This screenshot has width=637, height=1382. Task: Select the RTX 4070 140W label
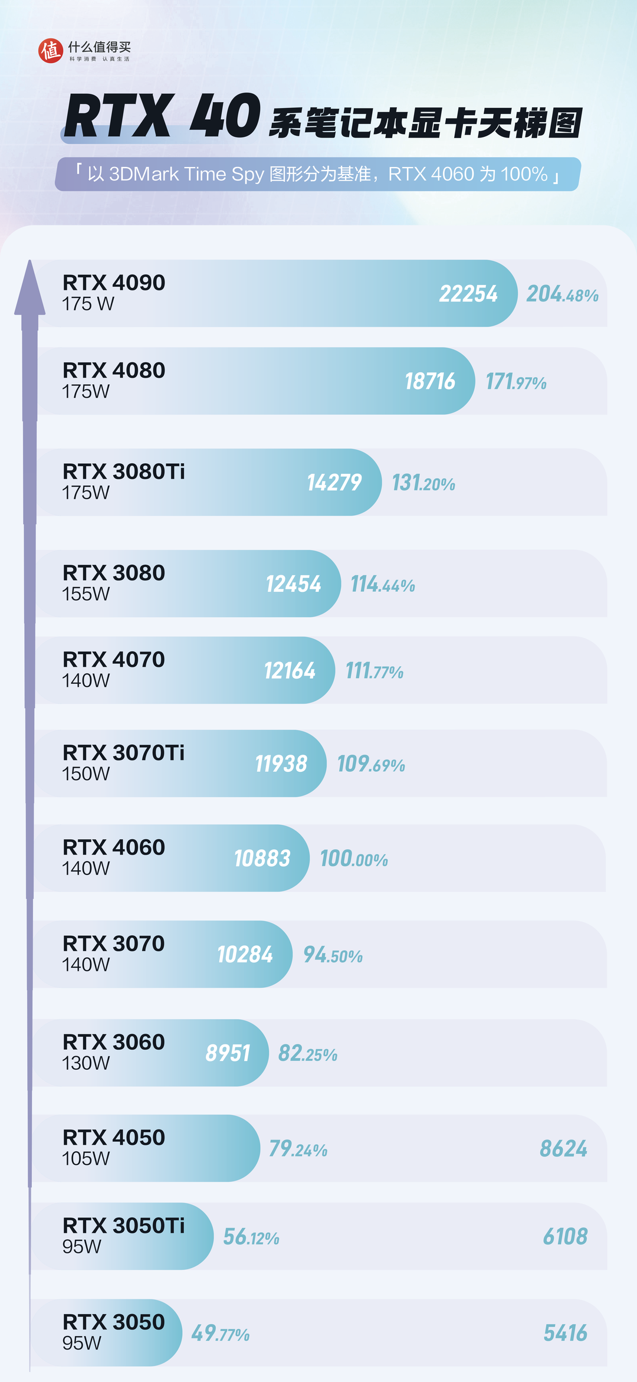(114, 669)
